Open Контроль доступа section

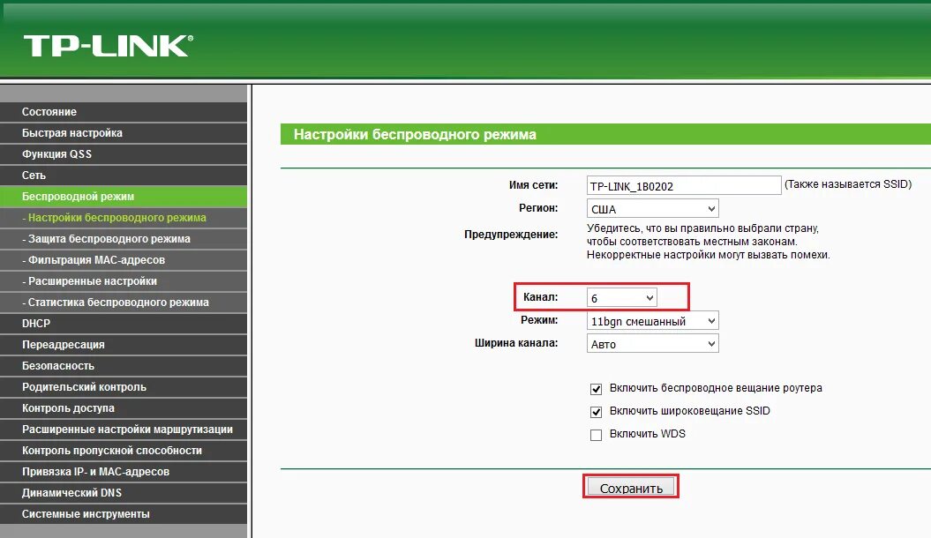[124, 408]
